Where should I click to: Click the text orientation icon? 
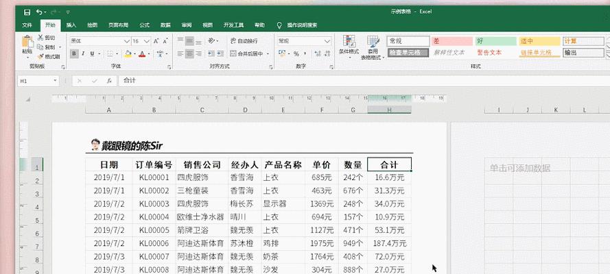click(211, 40)
